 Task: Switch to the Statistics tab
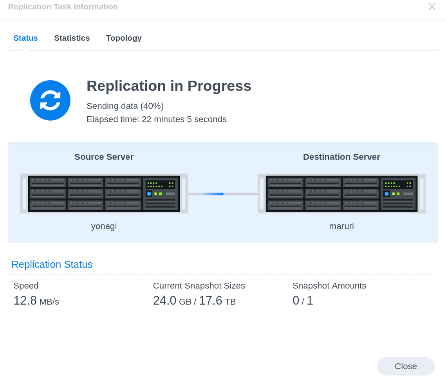coord(72,38)
